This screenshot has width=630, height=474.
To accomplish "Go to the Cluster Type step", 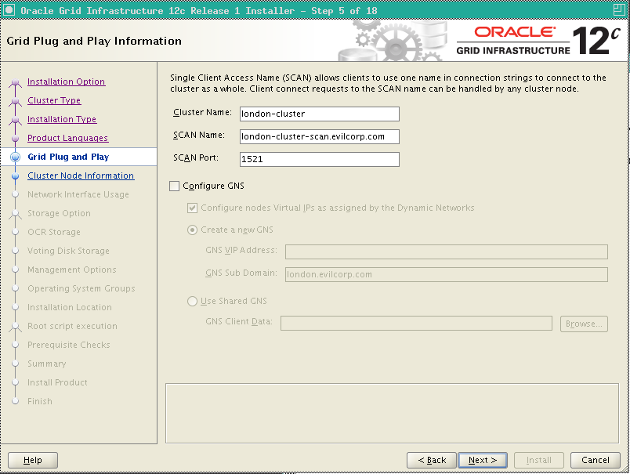I will click(54, 100).
